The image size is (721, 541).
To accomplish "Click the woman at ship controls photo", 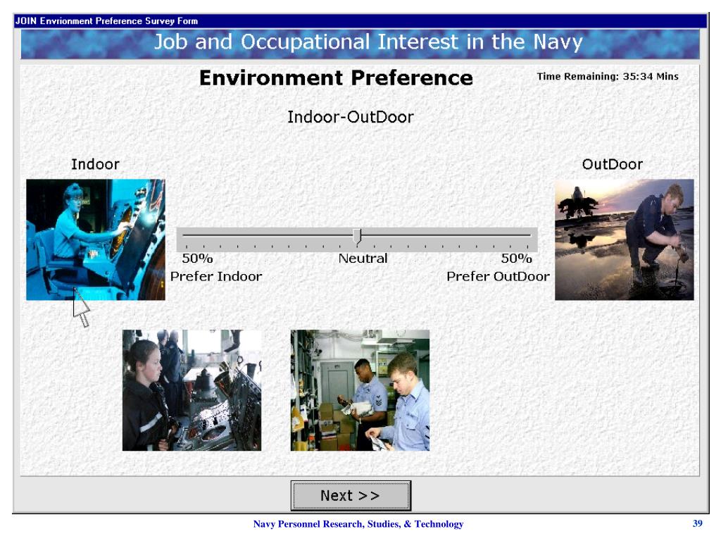I will tap(192, 390).
